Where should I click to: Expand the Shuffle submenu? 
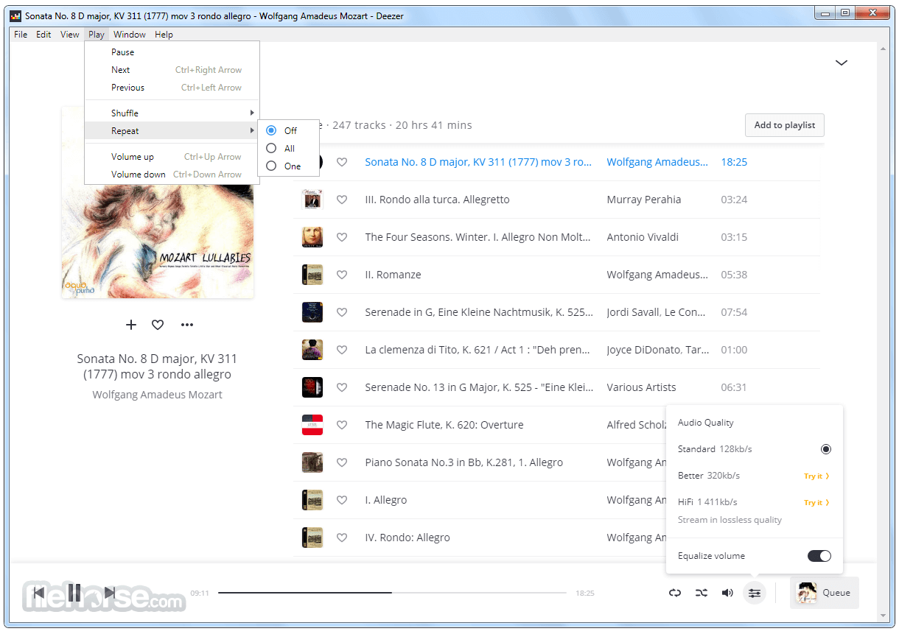172,113
